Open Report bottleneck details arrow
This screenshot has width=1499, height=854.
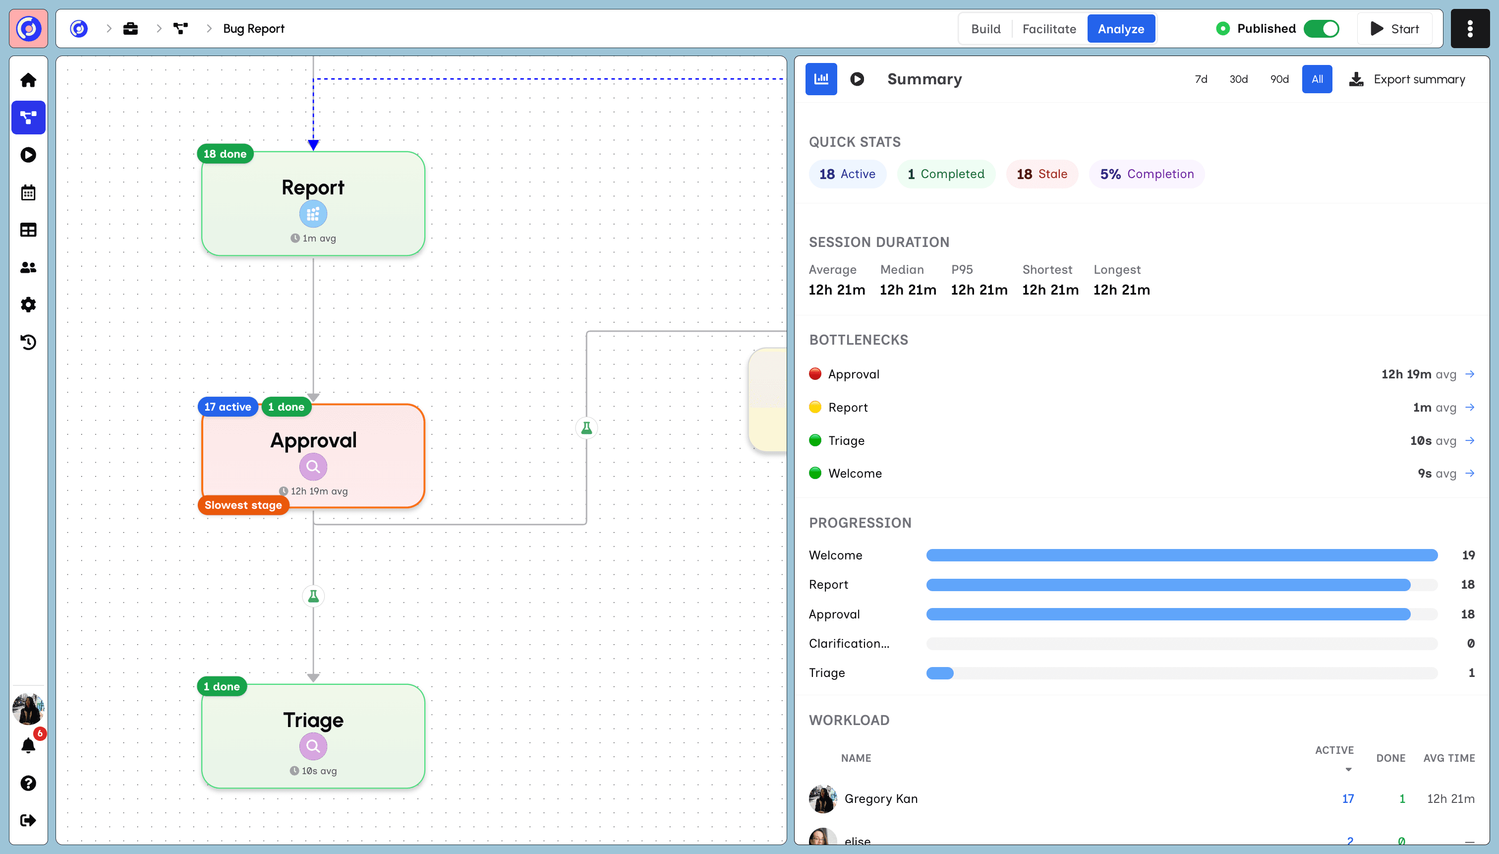(x=1470, y=407)
